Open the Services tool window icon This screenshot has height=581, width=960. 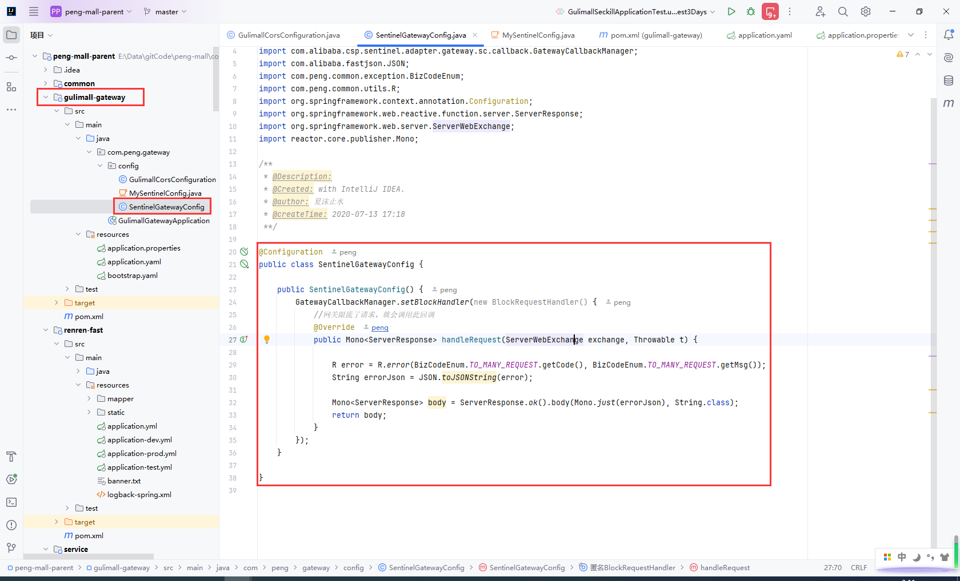(x=11, y=479)
